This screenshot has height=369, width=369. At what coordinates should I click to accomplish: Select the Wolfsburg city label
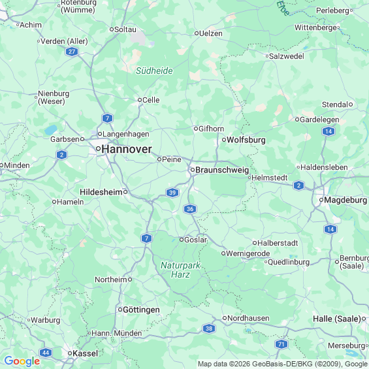[x=246, y=140]
